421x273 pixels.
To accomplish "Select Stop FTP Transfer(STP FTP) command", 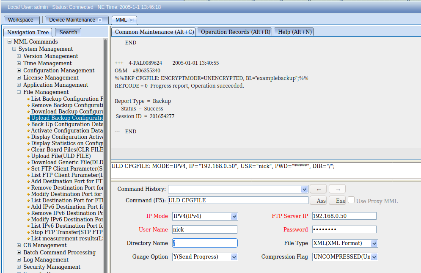I will coord(67,232).
